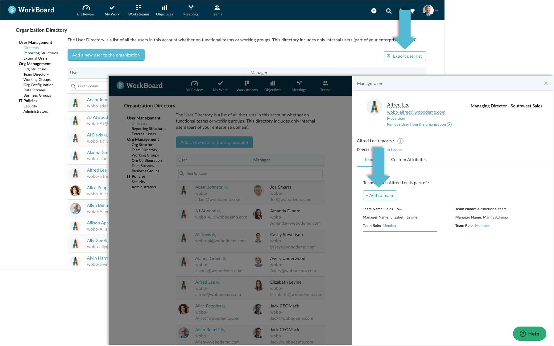Open My Work in the back window navigation
554x346 pixels.
coord(112,10)
